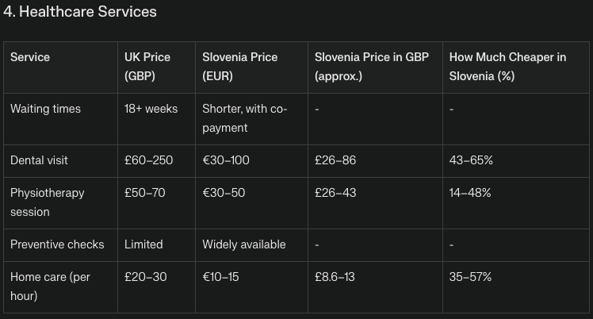Click the 'Dental visit' row label
This screenshot has height=319, width=593.
tap(39, 160)
